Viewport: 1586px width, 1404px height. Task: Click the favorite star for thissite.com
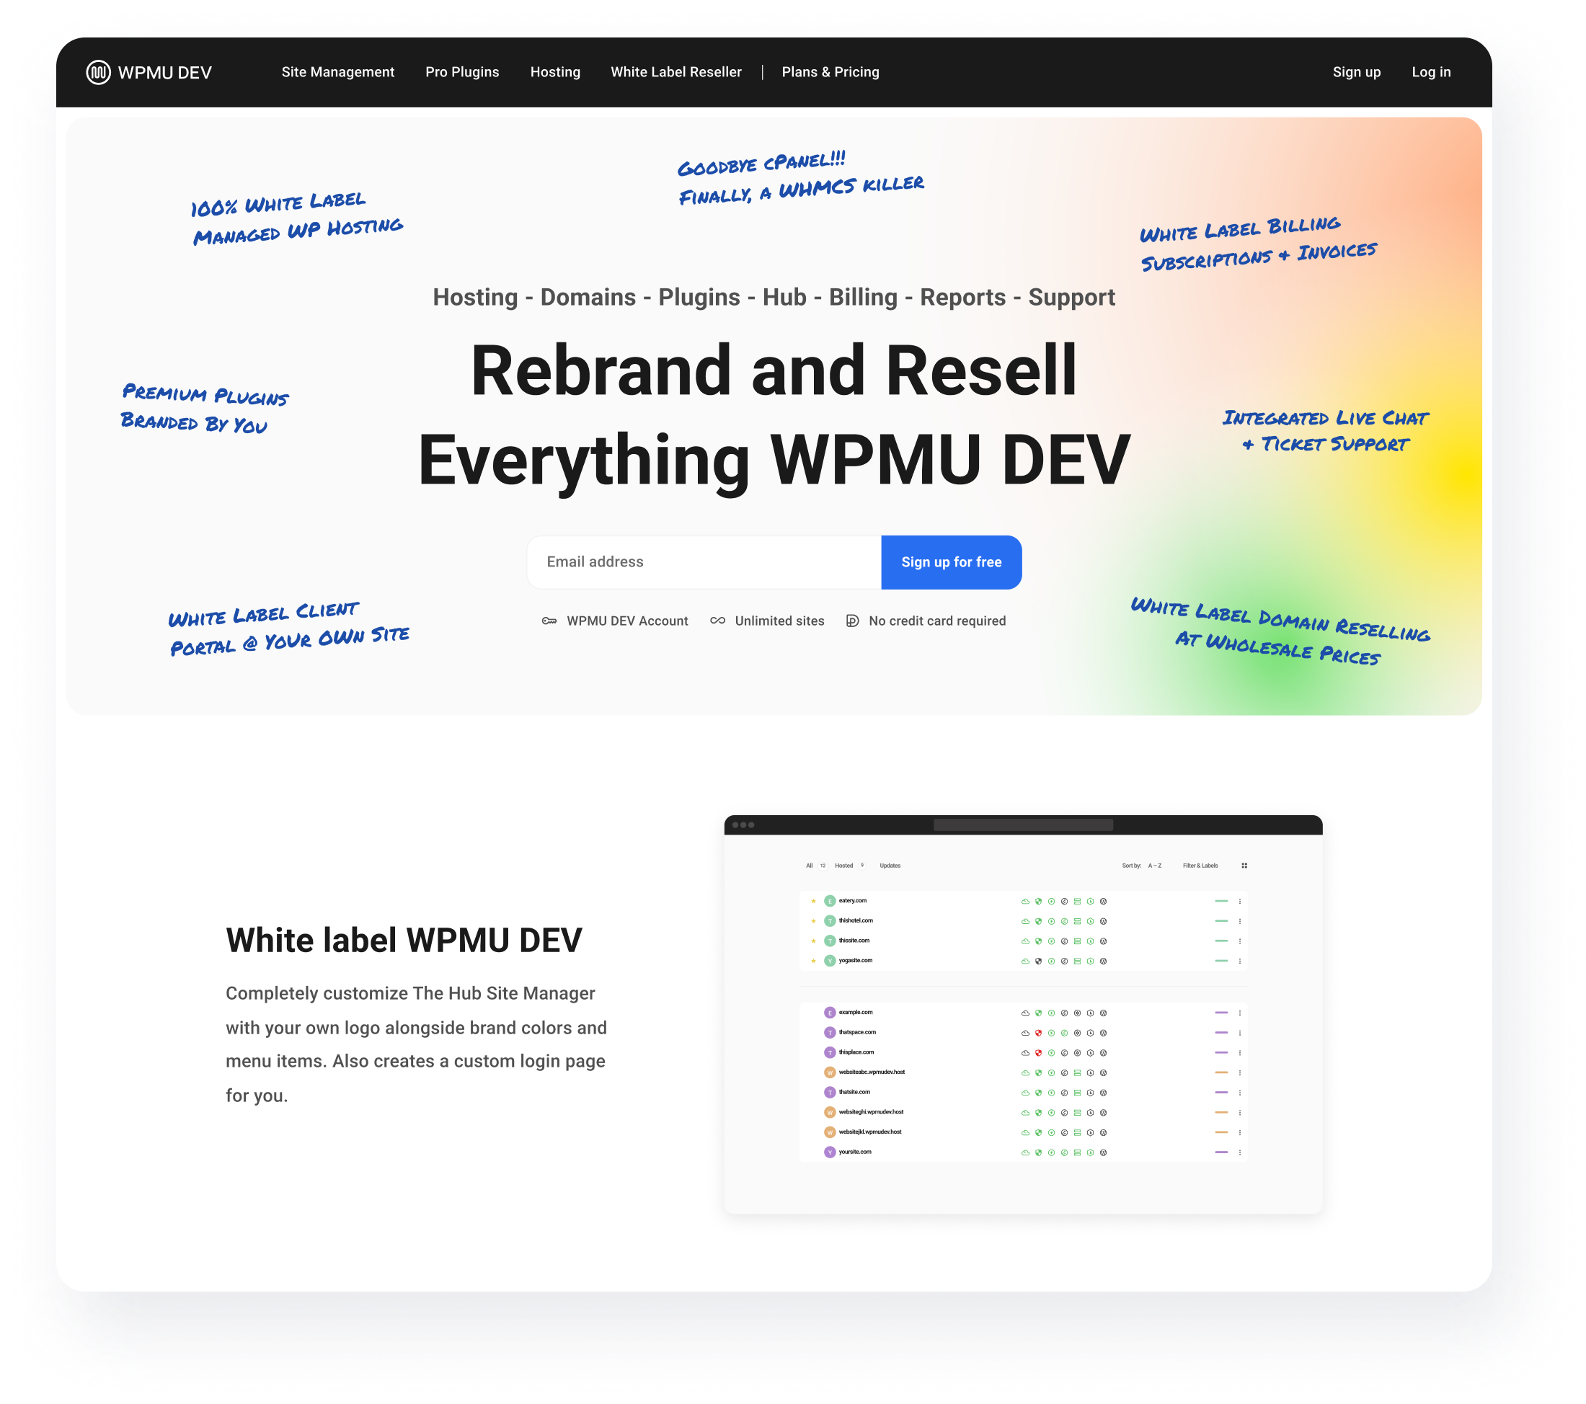(813, 941)
